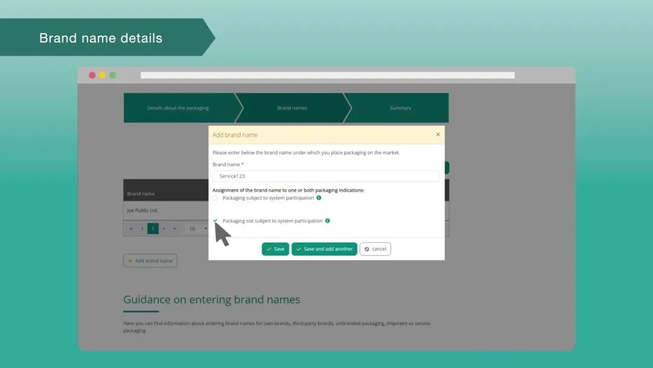
Task: Go to last page of brand table
Action: 175,228
